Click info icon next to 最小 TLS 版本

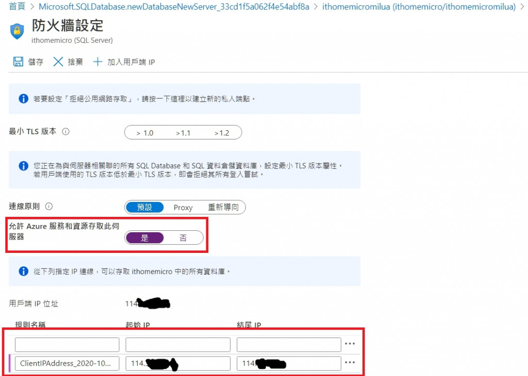(x=65, y=131)
